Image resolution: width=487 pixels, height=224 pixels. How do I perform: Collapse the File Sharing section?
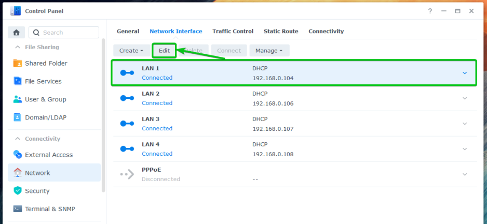(x=18, y=47)
